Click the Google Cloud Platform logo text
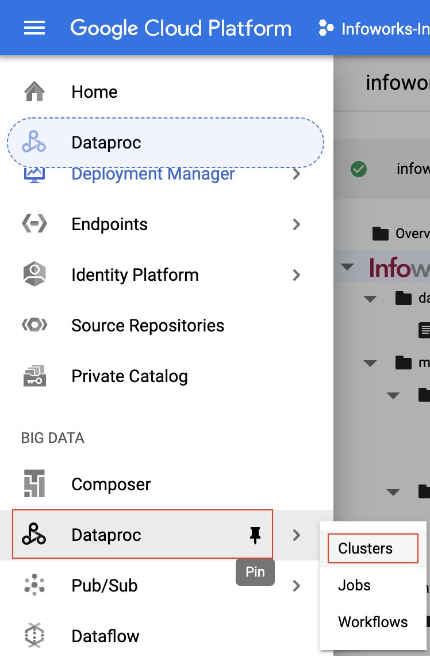The height and width of the screenshot is (656, 430). click(x=181, y=28)
